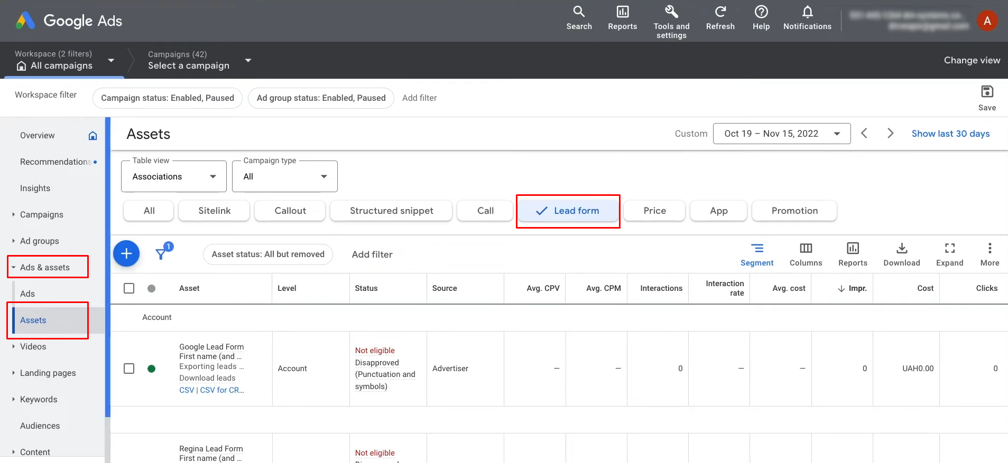Open the Select a campaign dropdown
This screenshot has width=1008, height=463.
199,60
